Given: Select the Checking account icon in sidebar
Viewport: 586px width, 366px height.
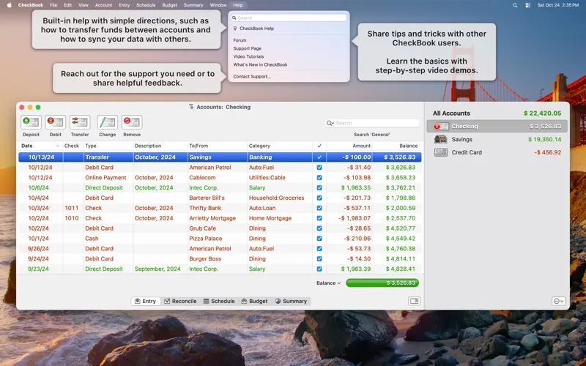Looking at the screenshot, I should tap(441, 126).
